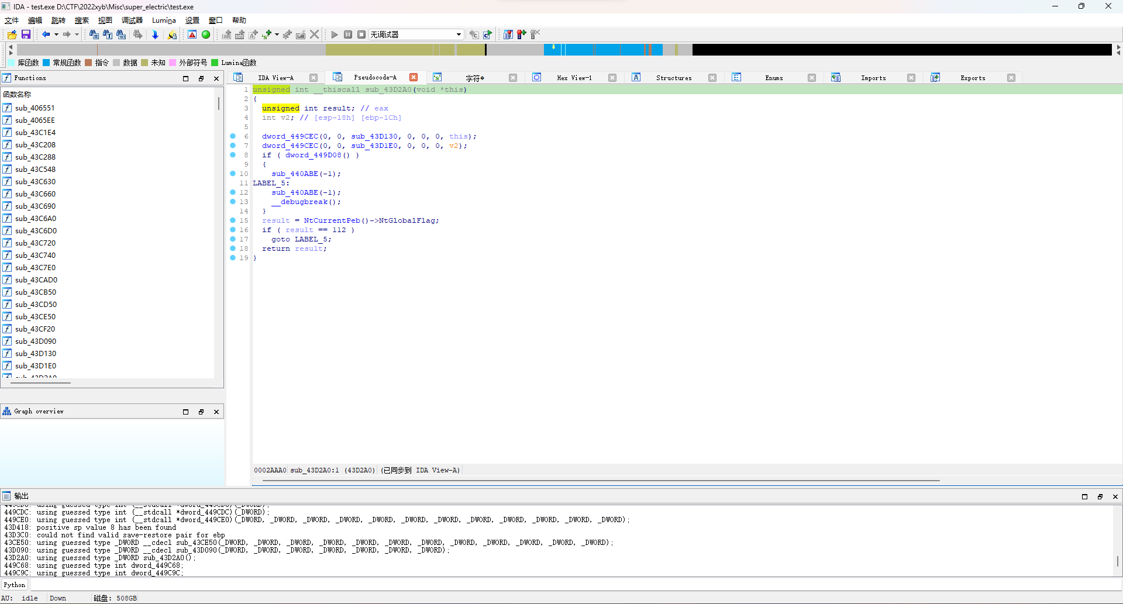Open the Lumina menu

pos(164,20)
